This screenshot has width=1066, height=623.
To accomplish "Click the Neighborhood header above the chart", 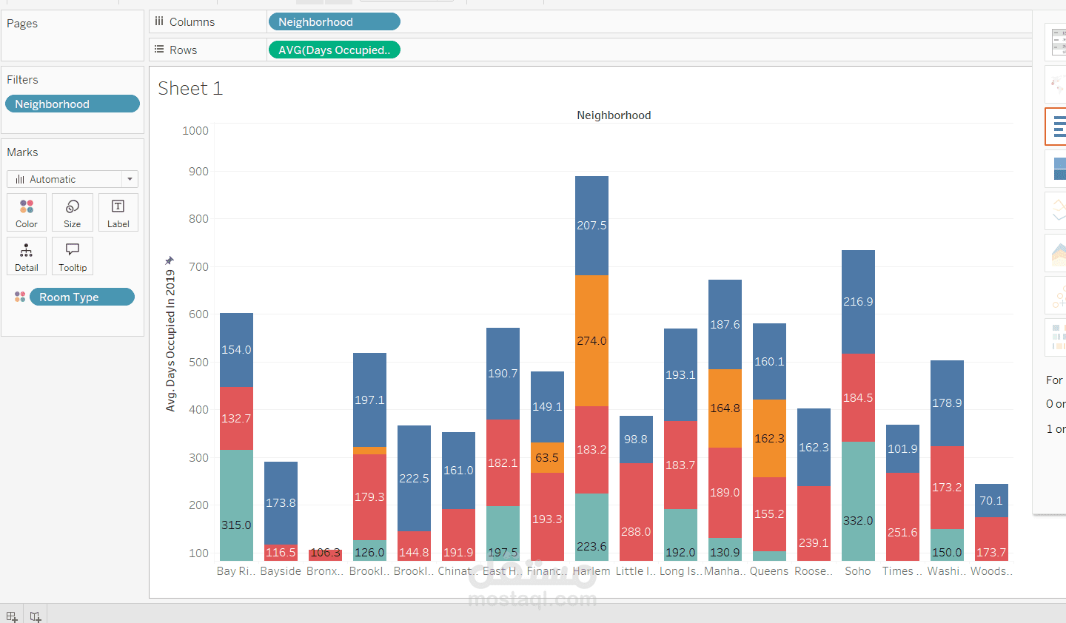I will [x=614, y=115].
